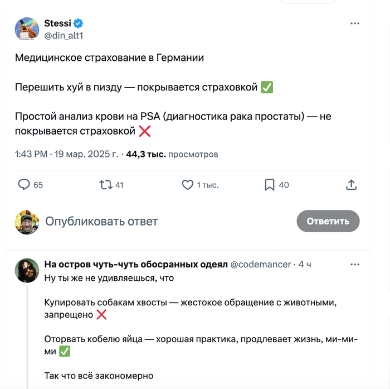
Task: Open the tweet's more options menu
Action: click(x=355, y=23)
